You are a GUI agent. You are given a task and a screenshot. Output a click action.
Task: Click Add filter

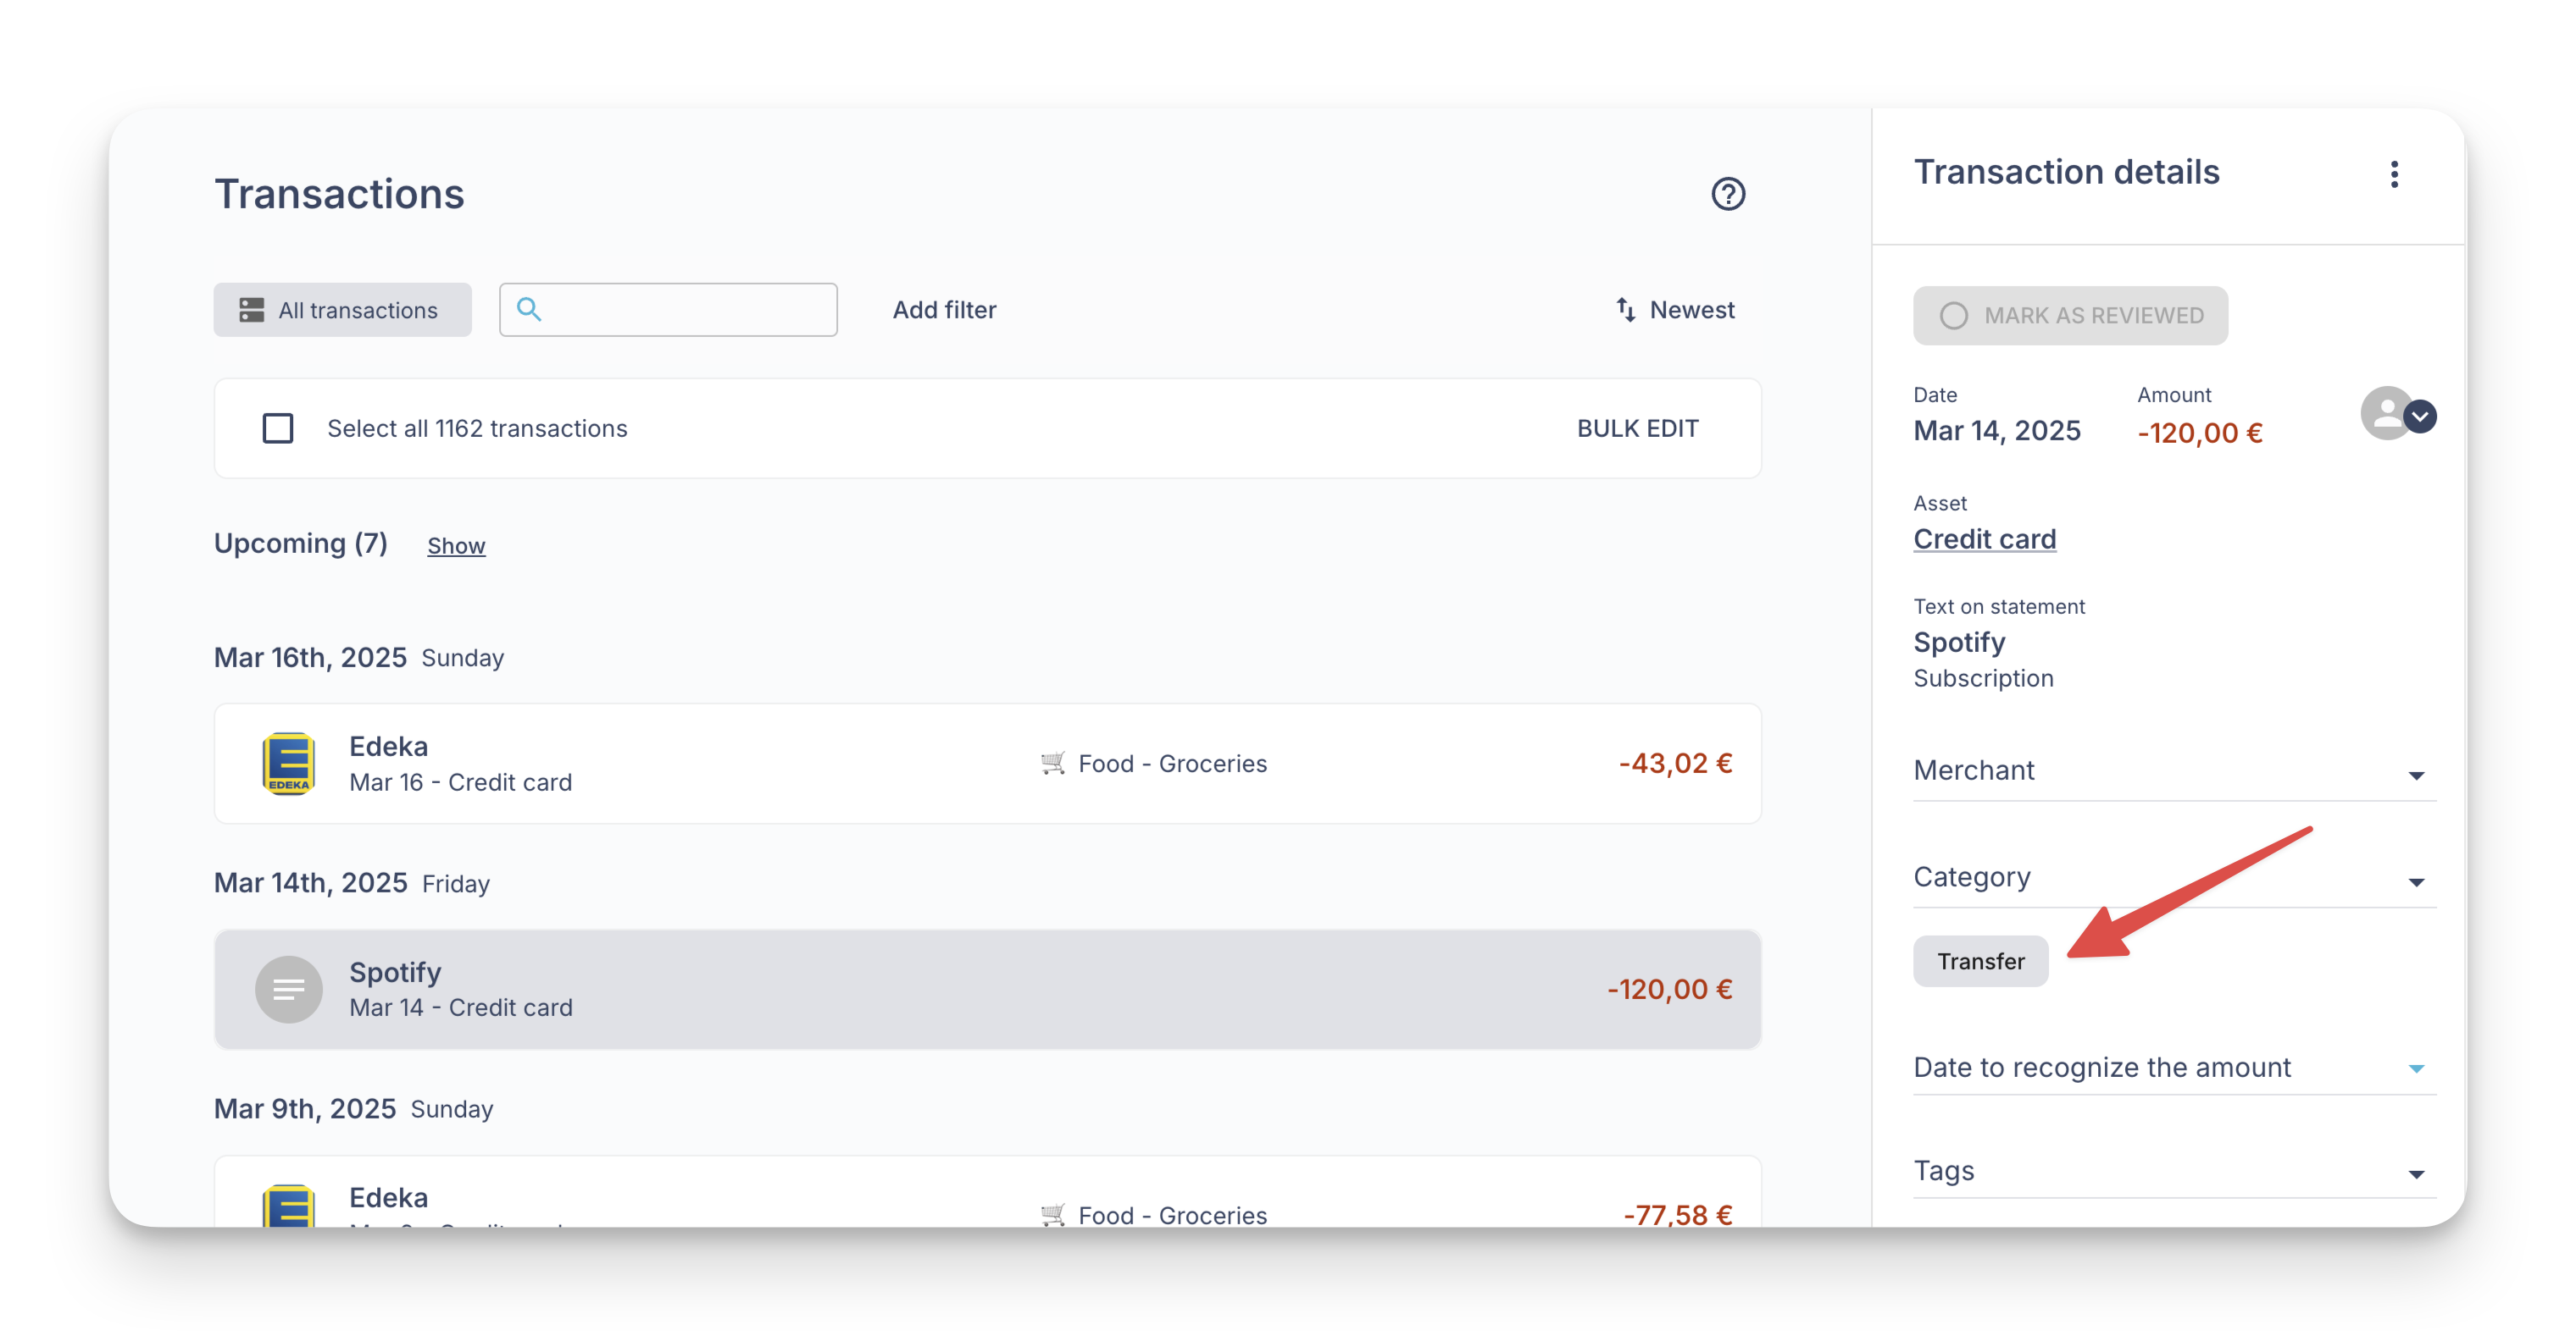pos(943,310)
